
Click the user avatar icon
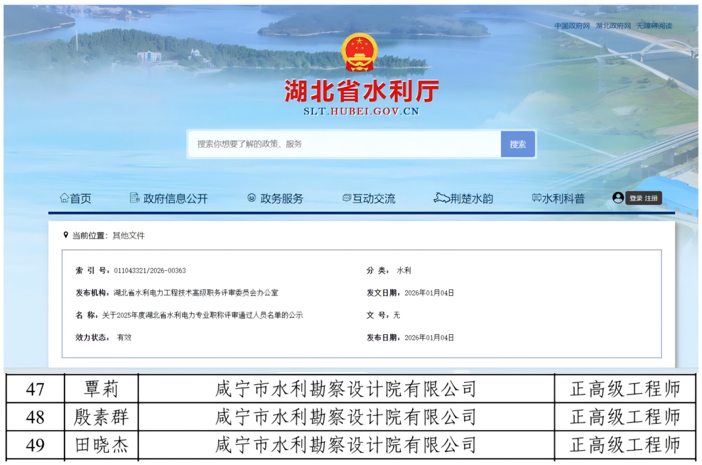click(618, 198)
